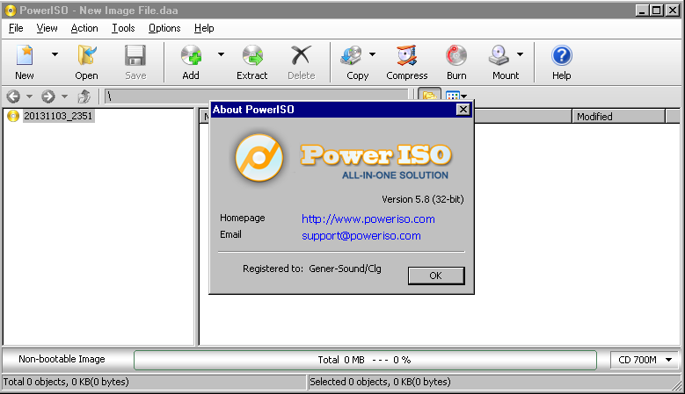Go forward with the Forward arrow
The image size is (685, 394).
pos(48,97)
